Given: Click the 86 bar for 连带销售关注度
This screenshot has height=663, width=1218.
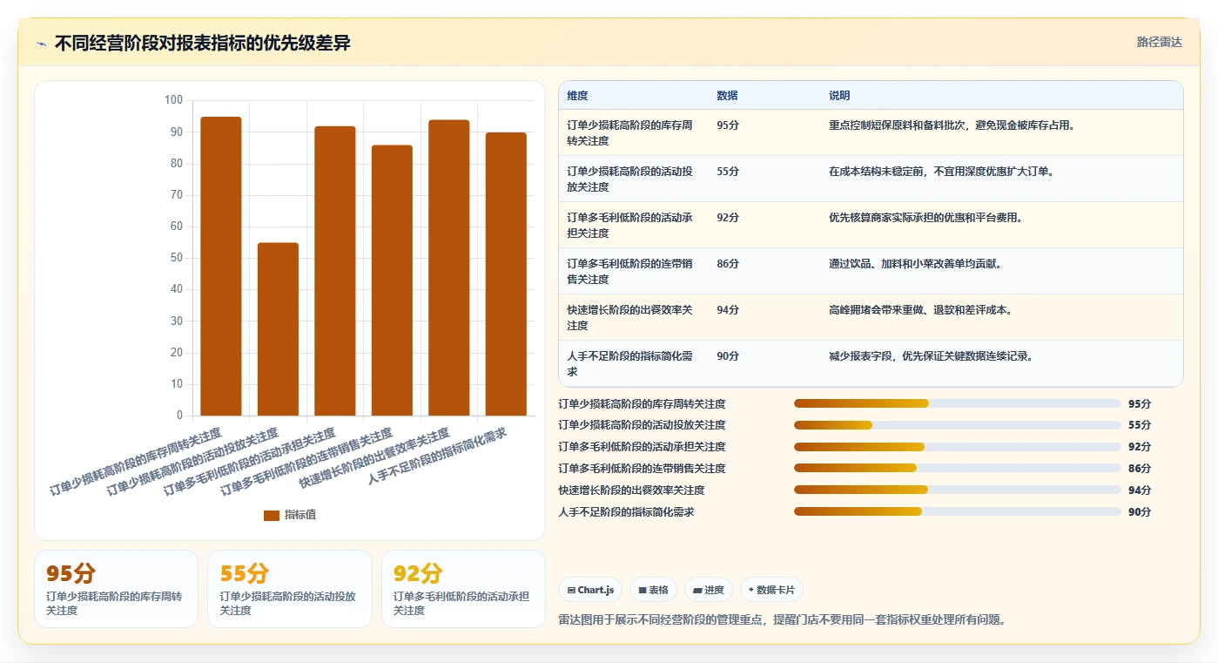Looking at the screenshot, I should 392,281.
